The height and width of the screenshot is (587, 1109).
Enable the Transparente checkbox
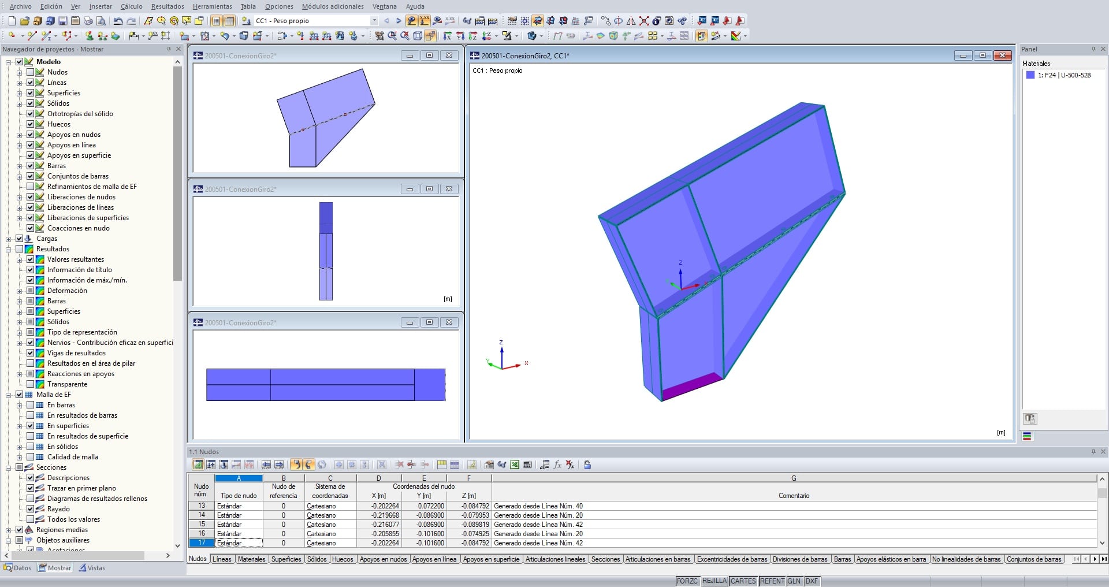30,384
